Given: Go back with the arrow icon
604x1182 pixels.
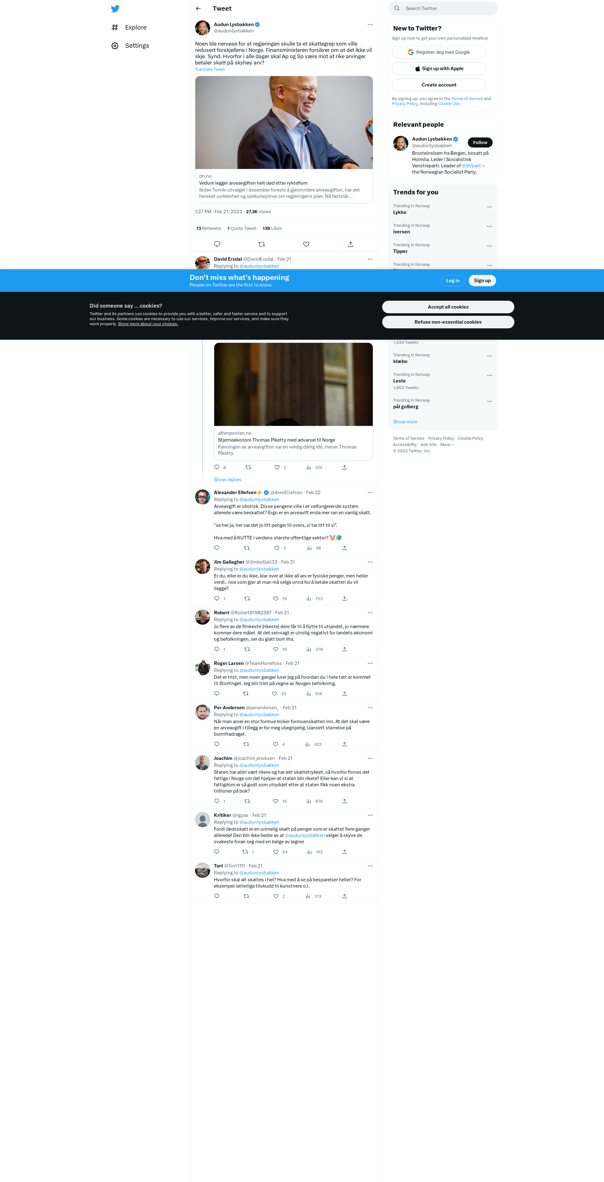Looking at the screenshot, I should pos(198,9).
